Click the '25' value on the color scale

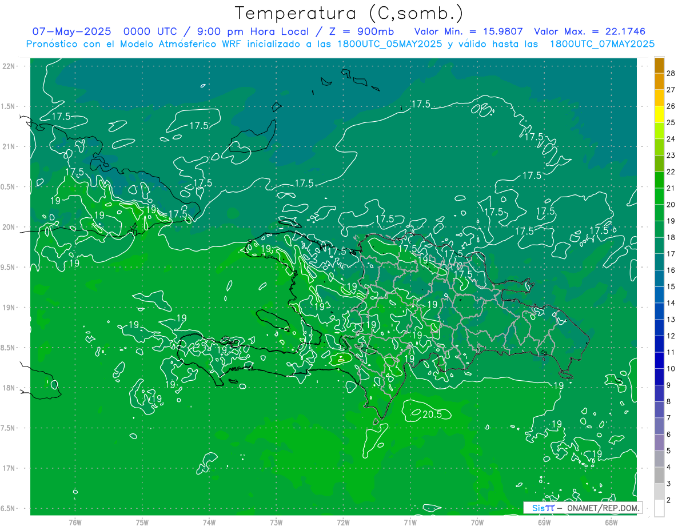click(x=671, y=122)
